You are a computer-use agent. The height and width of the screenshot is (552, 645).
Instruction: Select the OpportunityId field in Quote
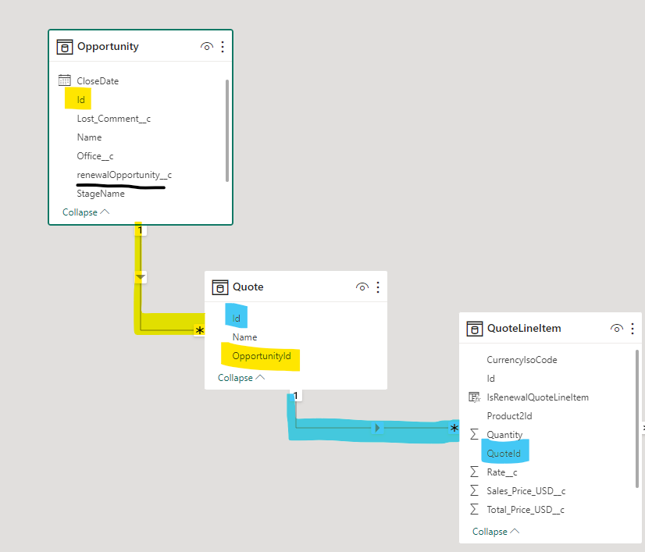click(x=262, y=356)
